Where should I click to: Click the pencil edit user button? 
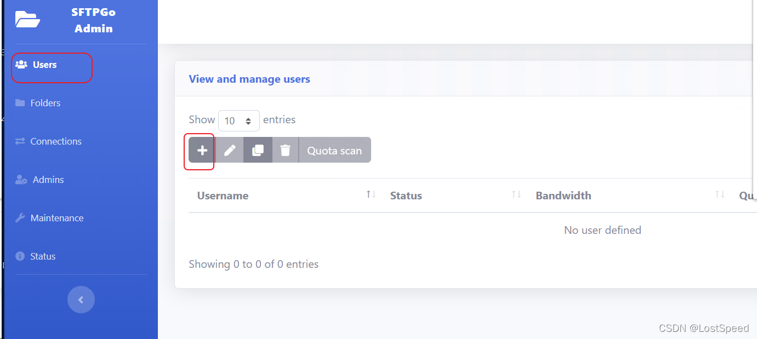coord(230,150)
